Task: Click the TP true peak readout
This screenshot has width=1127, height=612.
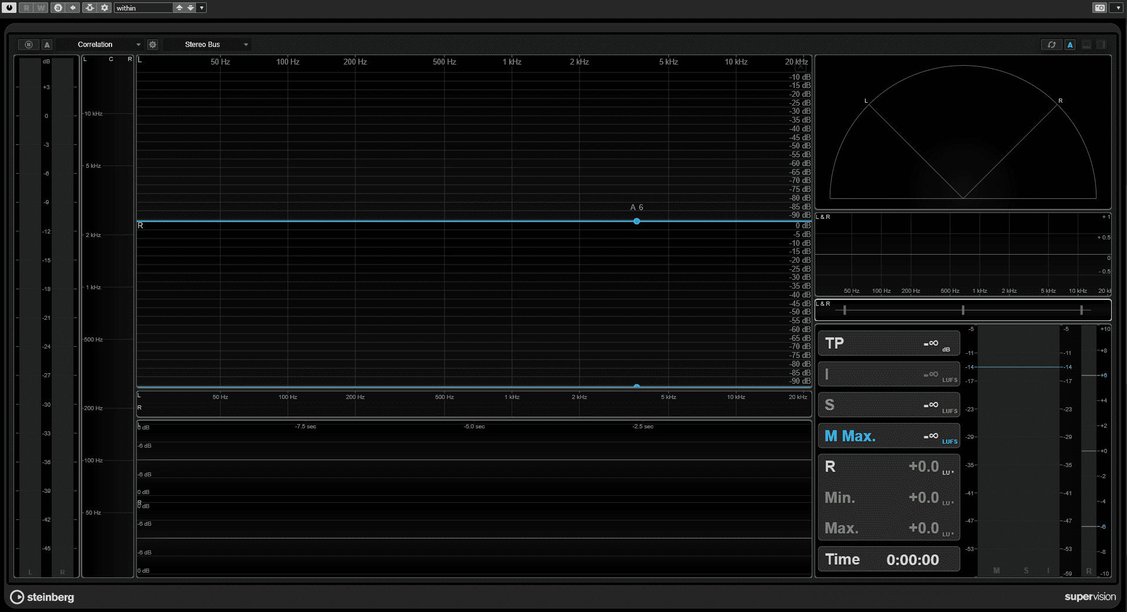Action: [889, 343]
